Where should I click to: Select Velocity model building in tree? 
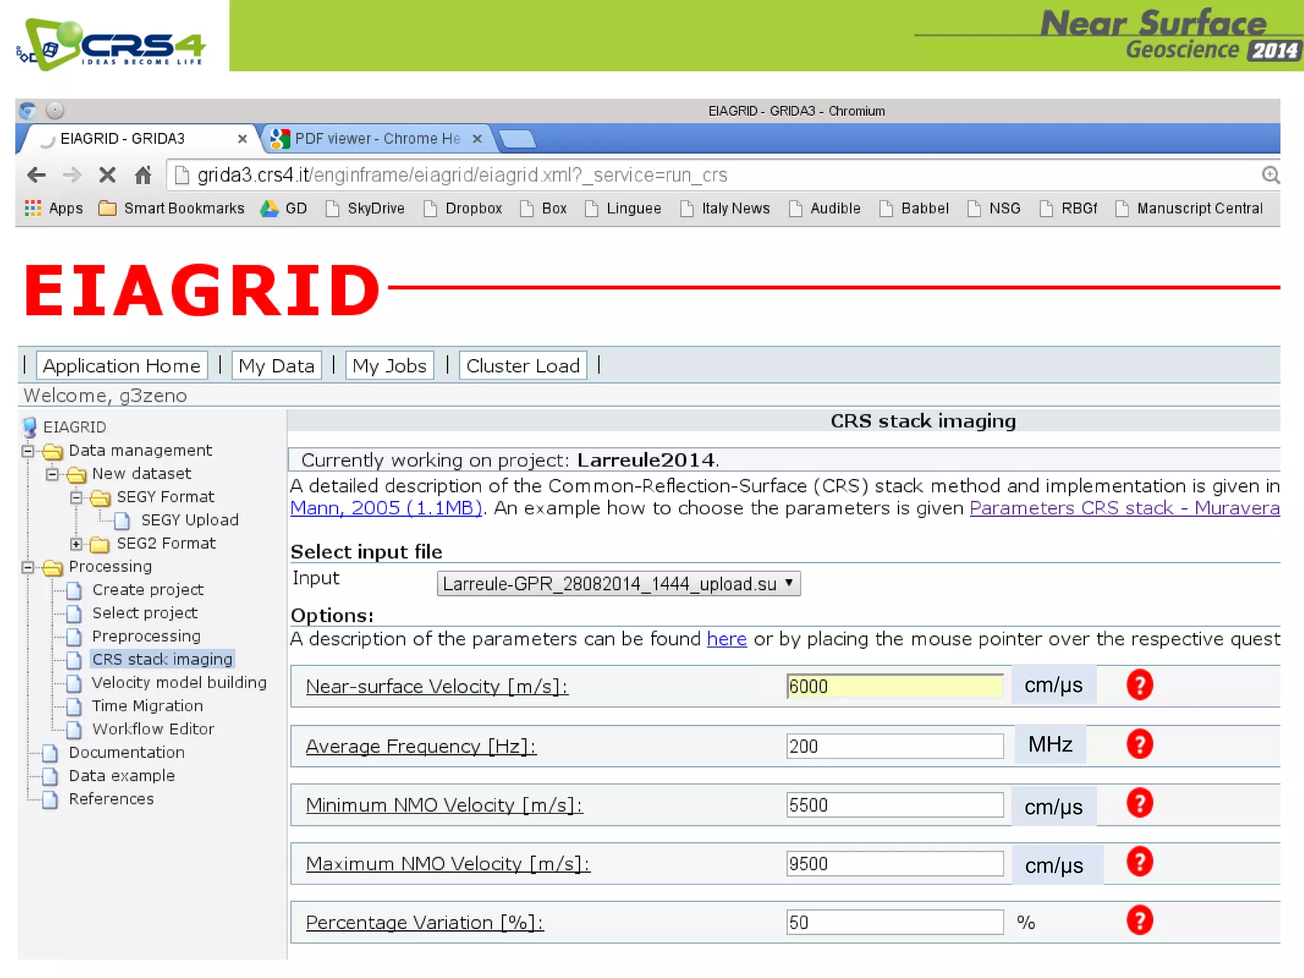tap(179, 683)
